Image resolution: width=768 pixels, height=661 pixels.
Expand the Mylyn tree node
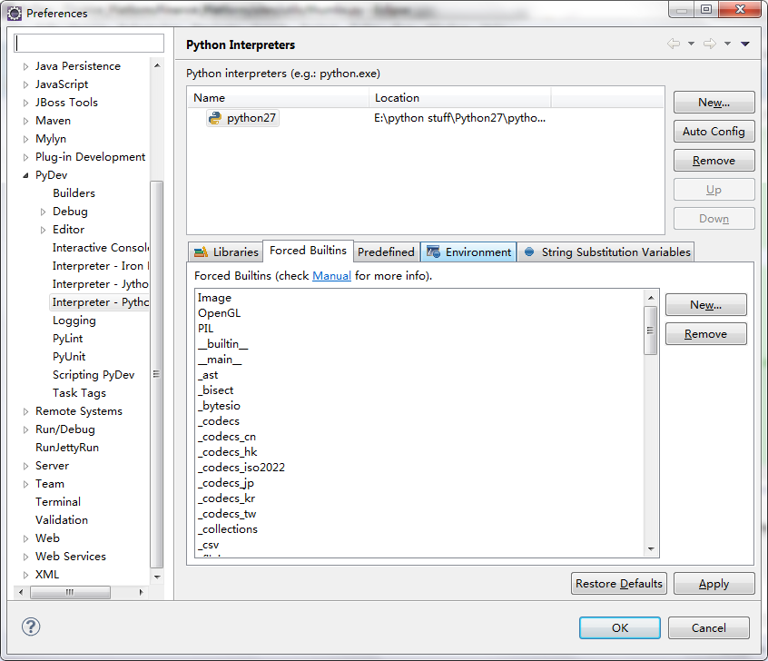click(x=26, y=139)
